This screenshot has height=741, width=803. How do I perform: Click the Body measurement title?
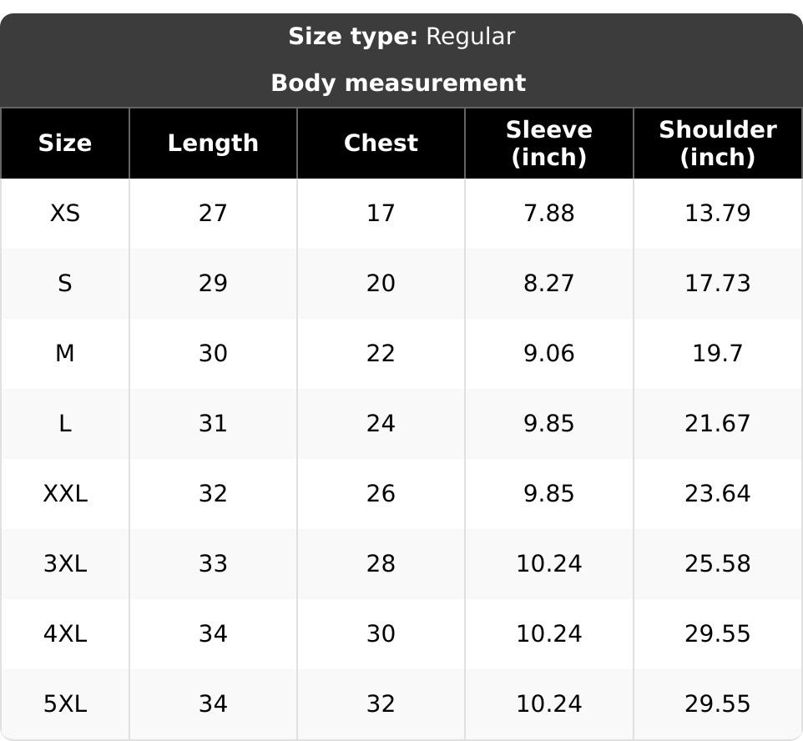(x=398, y=83)
